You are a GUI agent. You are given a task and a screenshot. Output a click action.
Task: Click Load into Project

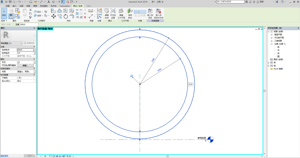150,14
